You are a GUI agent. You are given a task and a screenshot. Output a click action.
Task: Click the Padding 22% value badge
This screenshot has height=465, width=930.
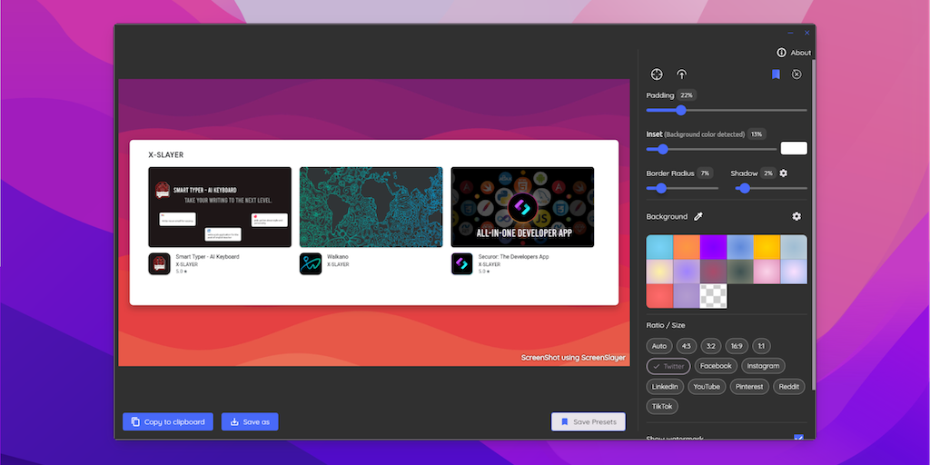click(x=687, y=94)
